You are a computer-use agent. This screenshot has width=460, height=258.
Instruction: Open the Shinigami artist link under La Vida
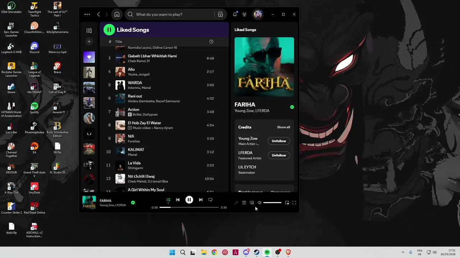click(135, 168)
